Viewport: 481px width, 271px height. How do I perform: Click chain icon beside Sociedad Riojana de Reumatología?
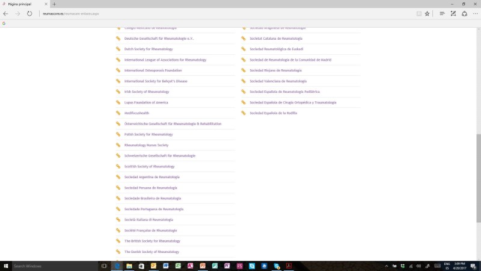pyautogui.click(x=244, y=70)
